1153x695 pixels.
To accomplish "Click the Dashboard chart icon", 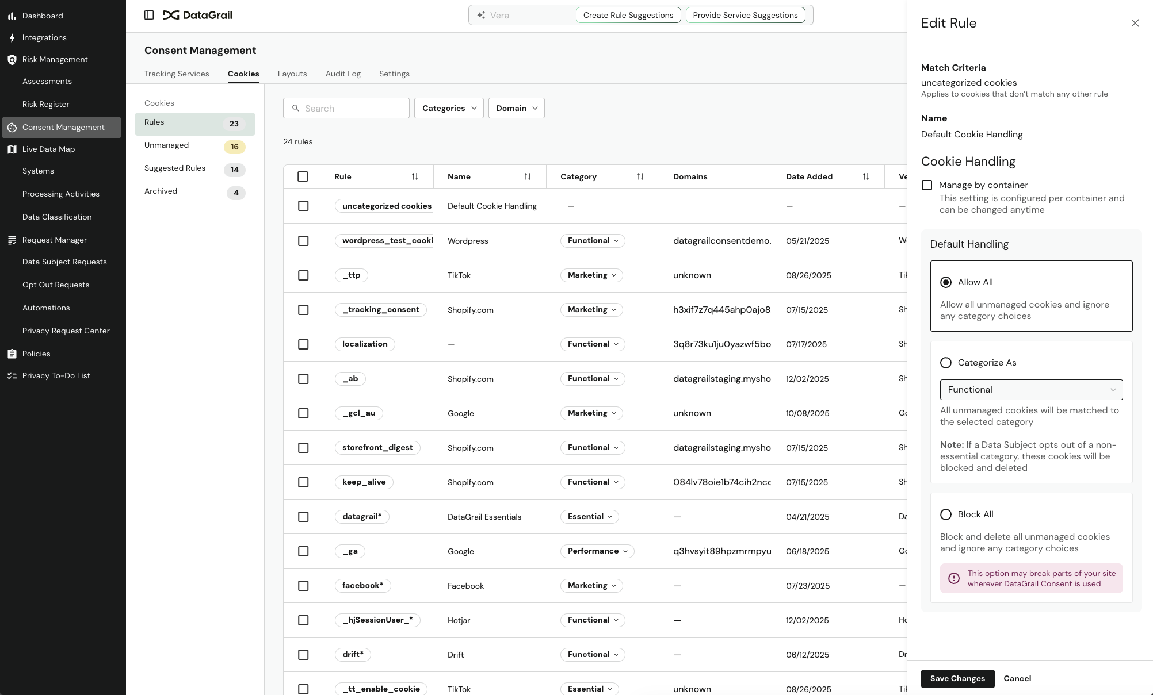I will point(12,16).
